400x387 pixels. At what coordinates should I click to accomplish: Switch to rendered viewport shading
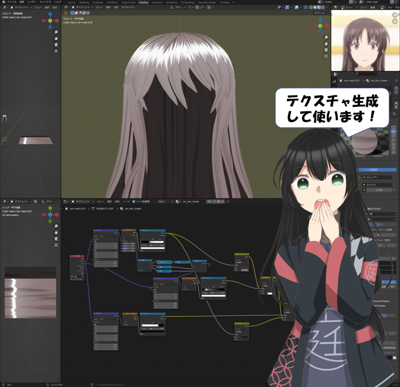[323, 7]
